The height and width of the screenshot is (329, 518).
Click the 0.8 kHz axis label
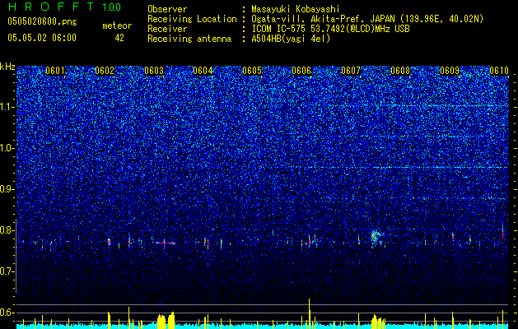7,230
